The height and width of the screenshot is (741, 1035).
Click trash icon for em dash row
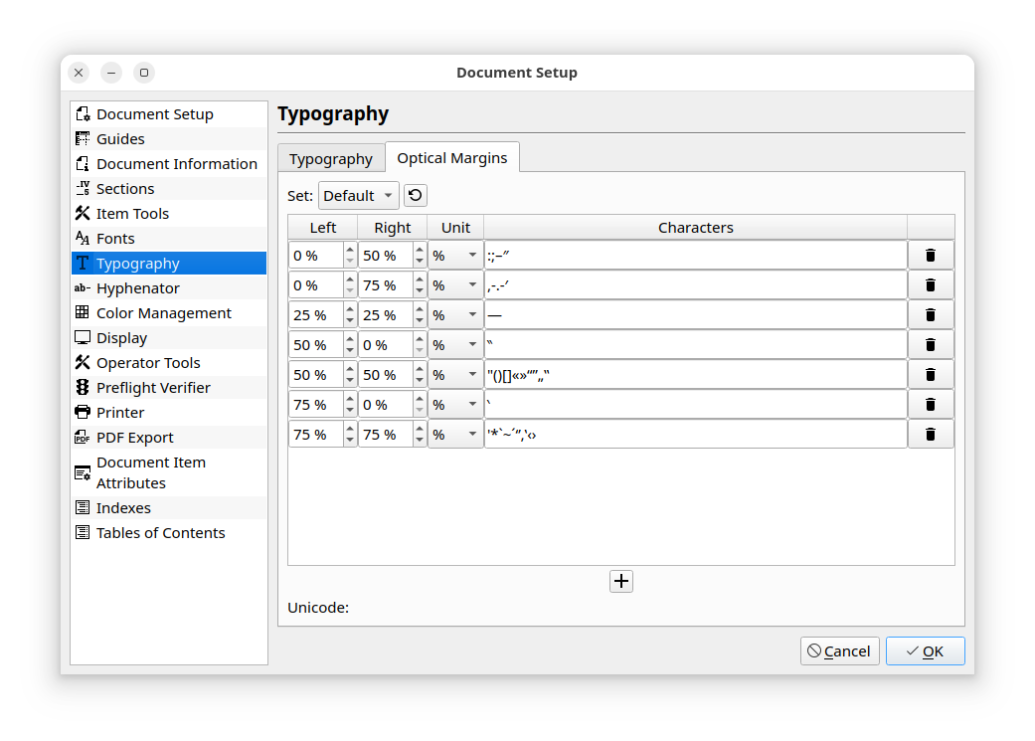click(930, 315)
